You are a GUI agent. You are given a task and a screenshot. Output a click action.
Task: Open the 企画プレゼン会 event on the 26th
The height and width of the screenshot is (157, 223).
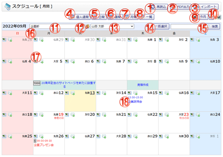tap(43, 145)
